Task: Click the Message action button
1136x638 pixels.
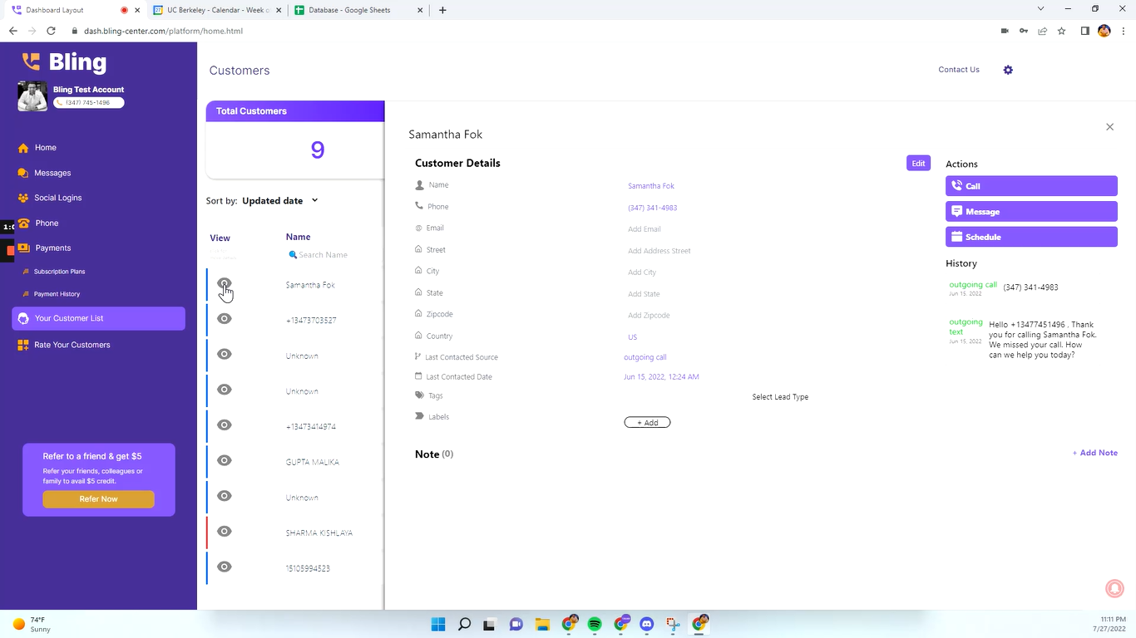Action: (1031, 212)
